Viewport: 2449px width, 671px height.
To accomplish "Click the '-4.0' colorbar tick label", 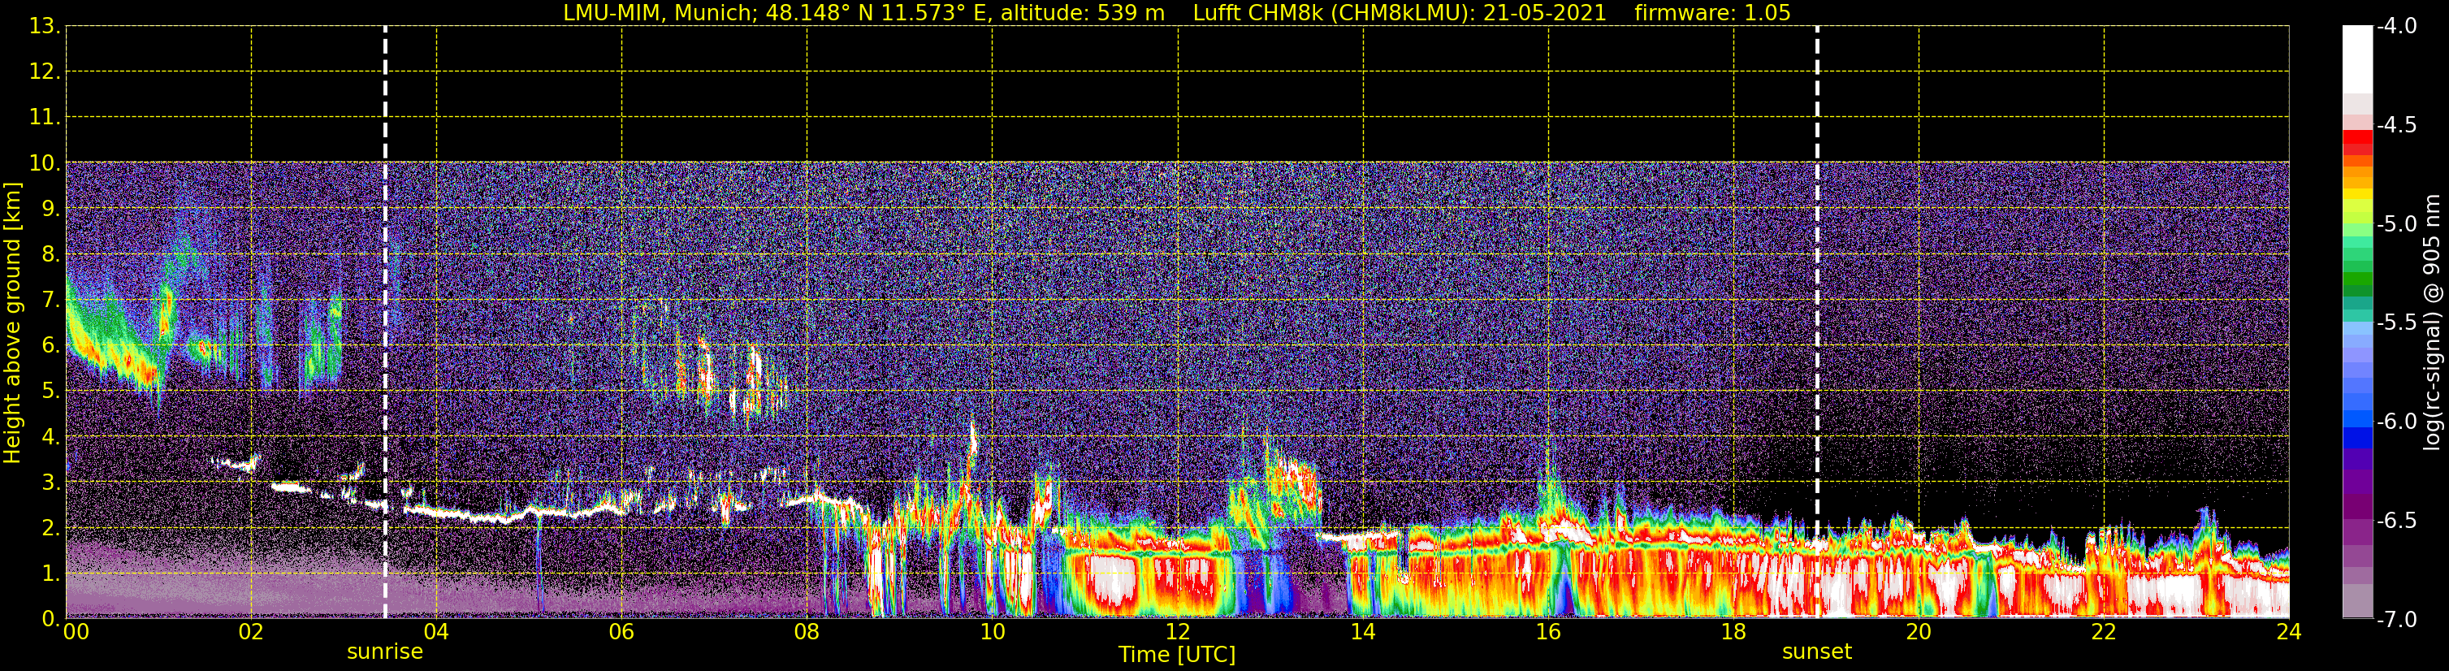I will 2397,26.
